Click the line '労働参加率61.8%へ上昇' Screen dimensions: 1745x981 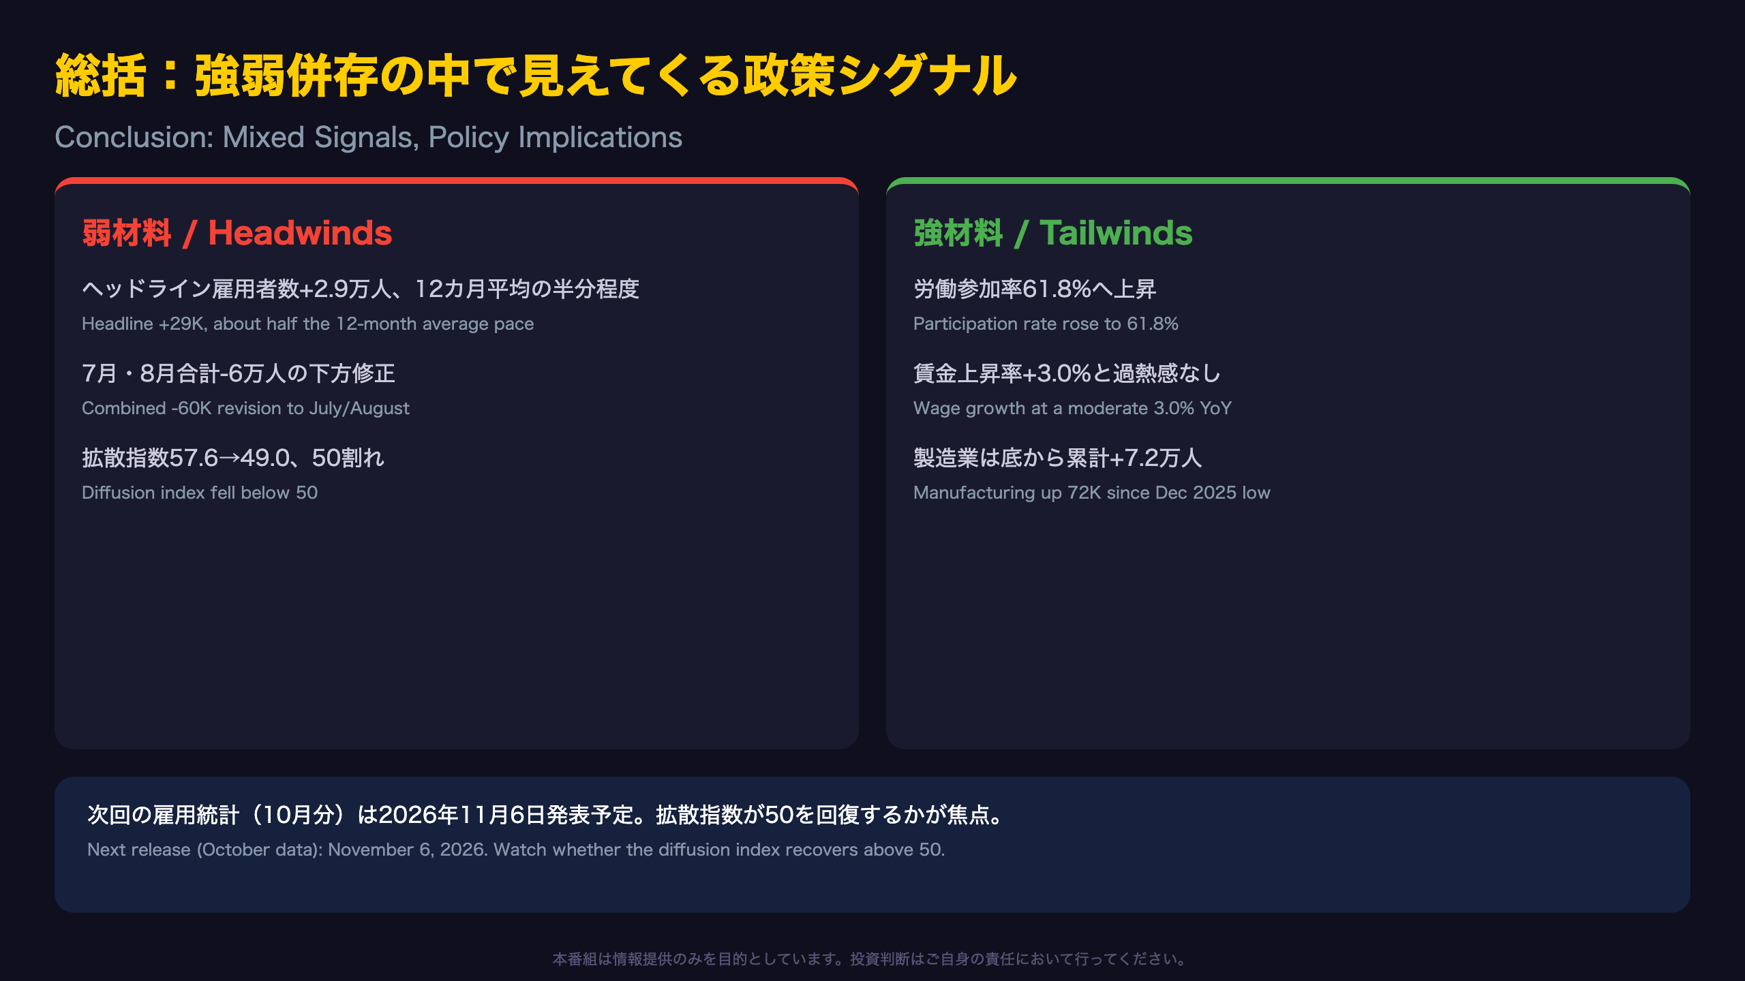(1035, 289)
